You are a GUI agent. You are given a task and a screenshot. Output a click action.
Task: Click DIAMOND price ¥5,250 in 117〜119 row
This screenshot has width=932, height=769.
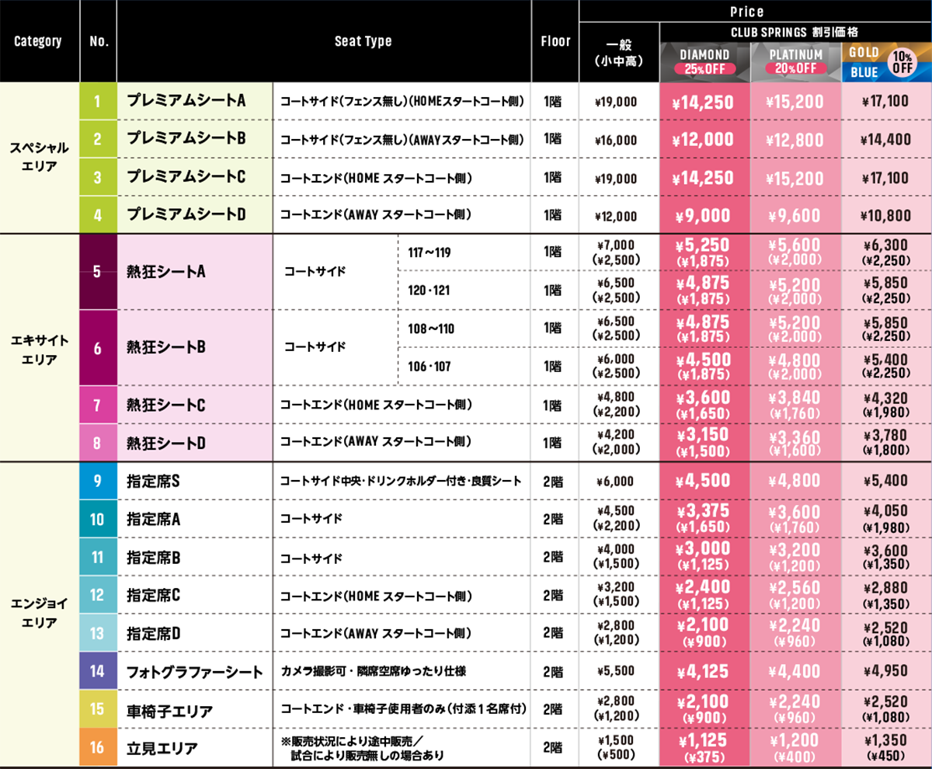point(704,245)
